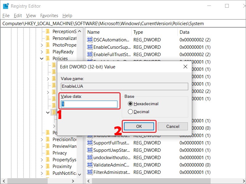Select the ValidateAdminC value icon
Viewport: 246px width, 184px height.
[90, 165]
